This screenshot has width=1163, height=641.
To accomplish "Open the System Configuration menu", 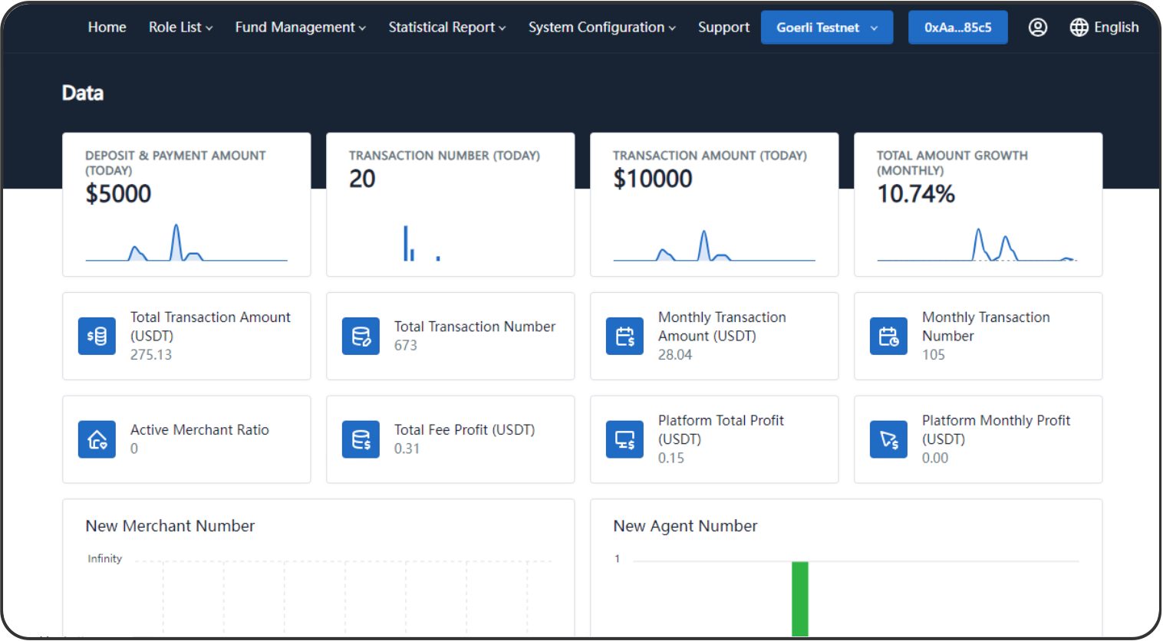I will (601, 28).
